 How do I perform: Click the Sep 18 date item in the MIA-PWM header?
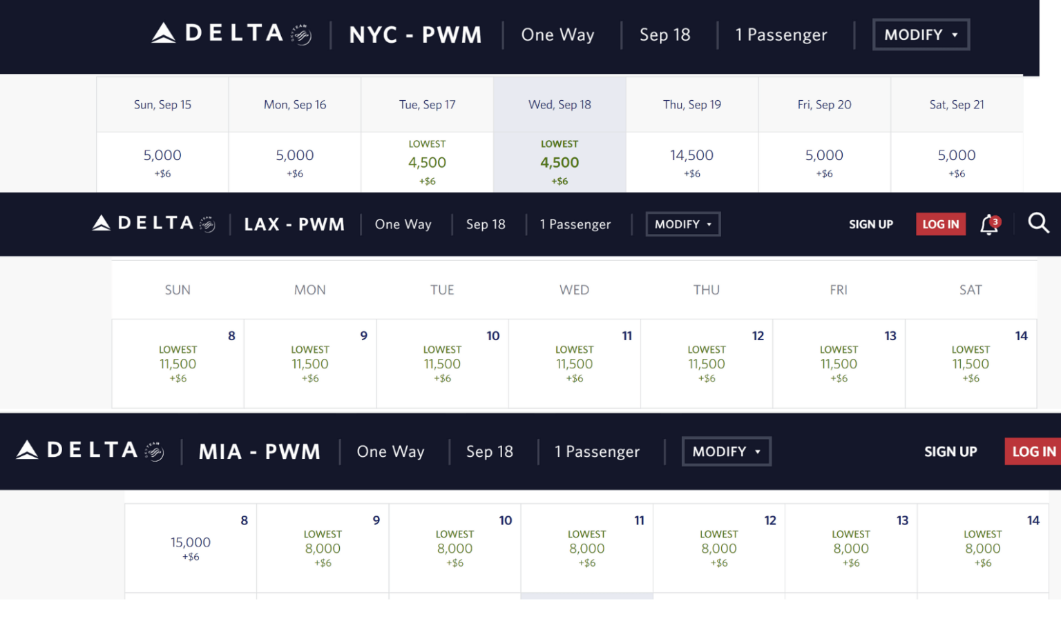pyautogui.click(x=490, y=451)
